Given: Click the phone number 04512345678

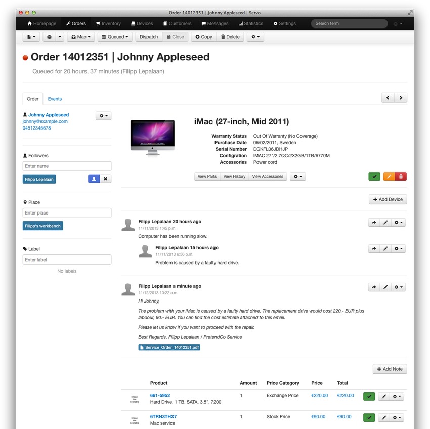Looking at the screenshot, I should click(36, 128).
